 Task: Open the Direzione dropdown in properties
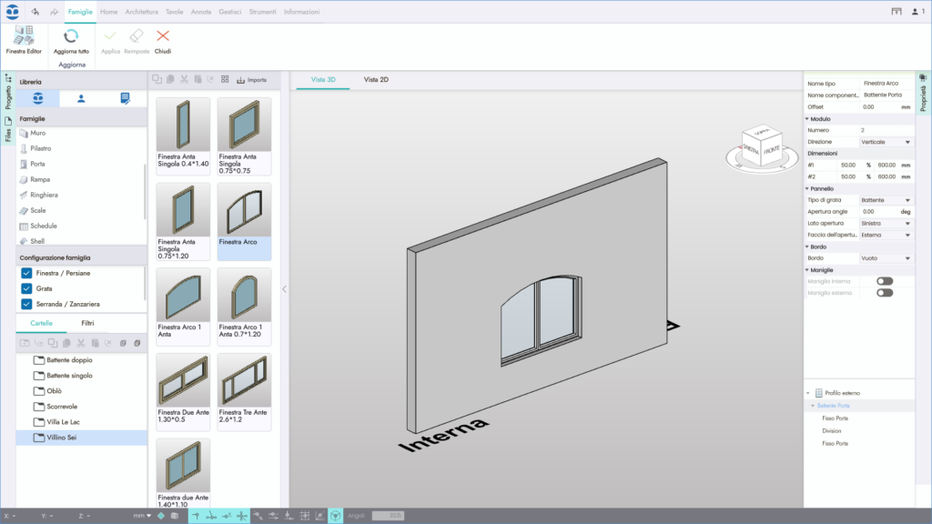point(907,142)
